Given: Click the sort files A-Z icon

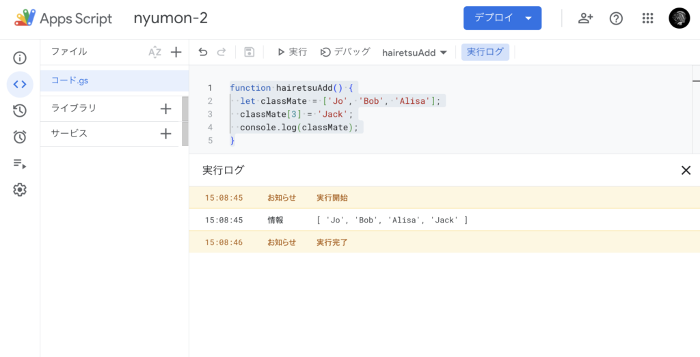Looking at the screenshot, I should point(155,53).
